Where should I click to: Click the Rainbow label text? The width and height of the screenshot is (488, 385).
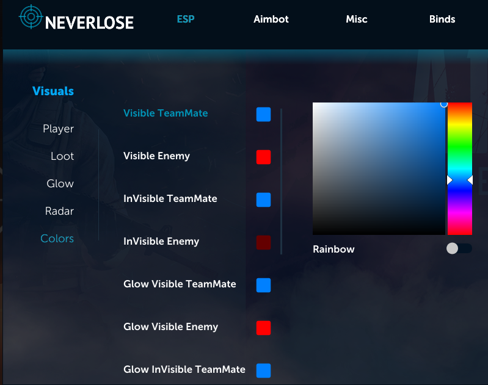[333, 249]
